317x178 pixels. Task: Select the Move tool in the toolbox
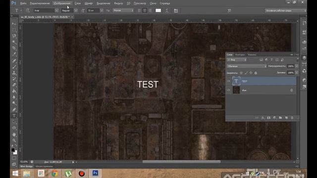14,24
